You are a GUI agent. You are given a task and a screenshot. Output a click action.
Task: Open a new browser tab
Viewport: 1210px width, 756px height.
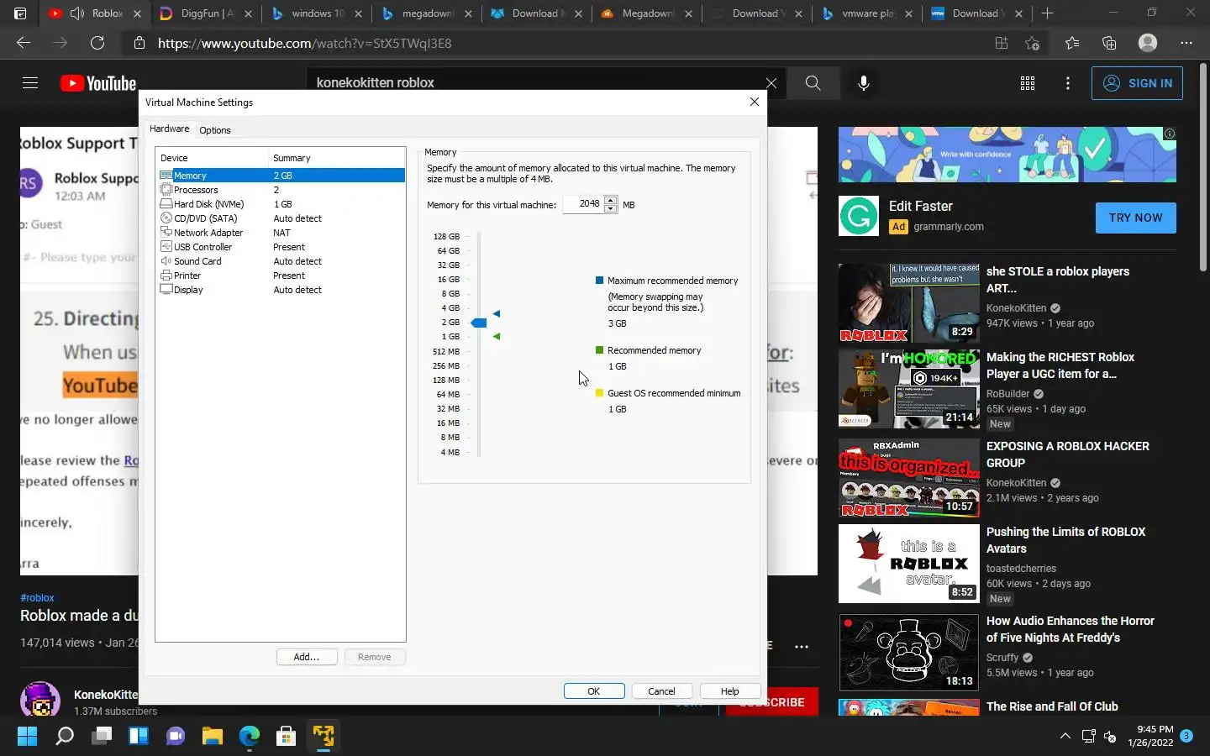pyautogui.click(x=1047, y=13)
